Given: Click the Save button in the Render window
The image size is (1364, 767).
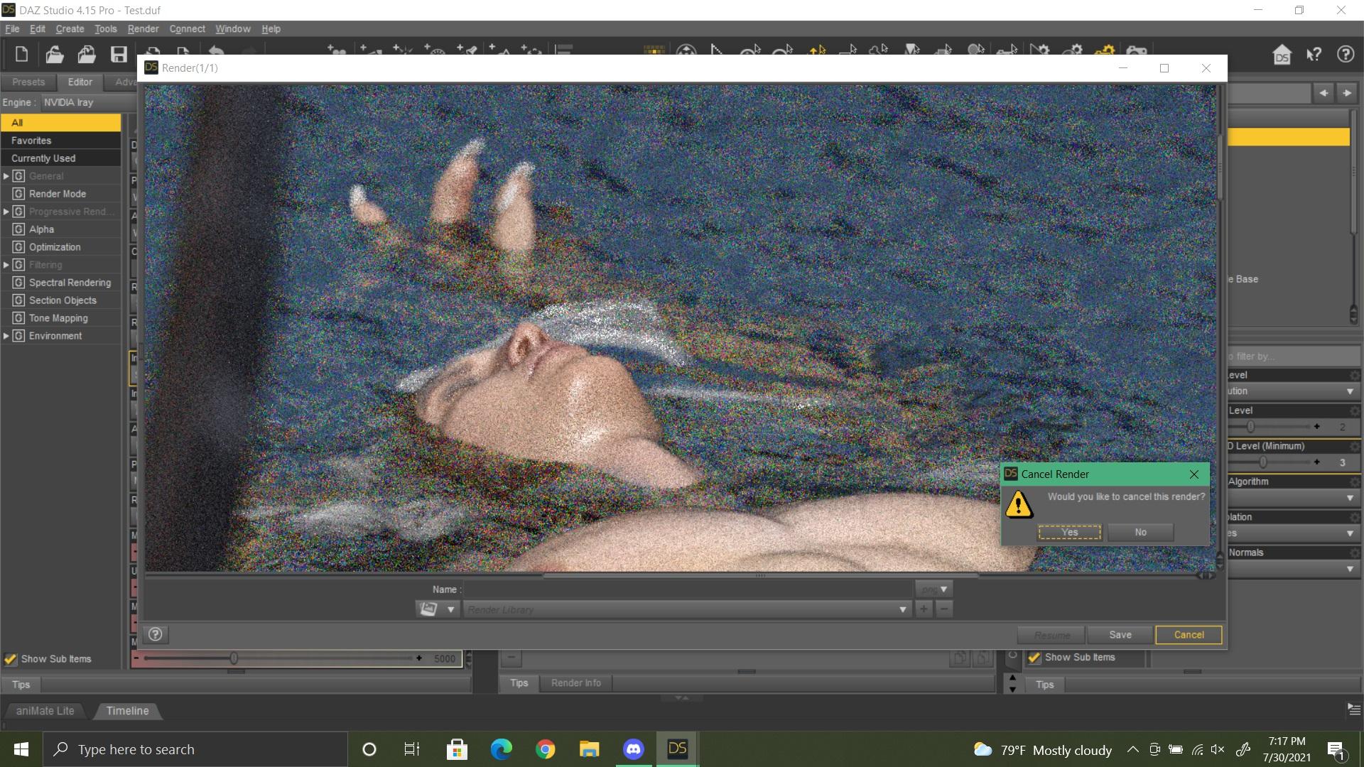Looking at the screenshot, I should pyautogui.click(x=1120, y=635).
